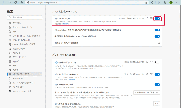Screen dimensions: 181x108
Task: Thumbs down for 効率モード feedback
Action: tap(151, 62)
